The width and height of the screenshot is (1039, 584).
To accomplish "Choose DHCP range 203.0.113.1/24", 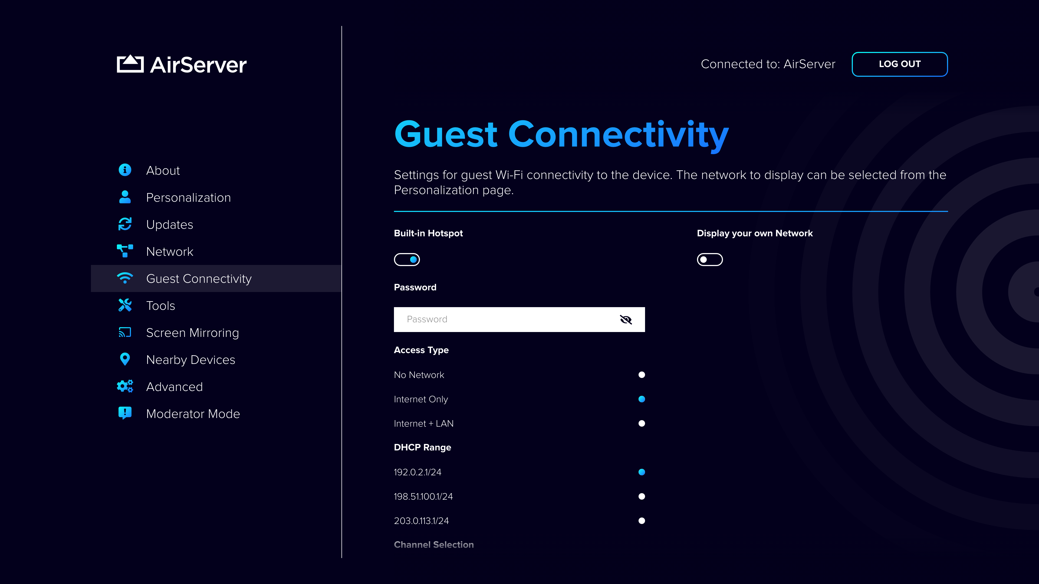I will click(x=641, y=521).
